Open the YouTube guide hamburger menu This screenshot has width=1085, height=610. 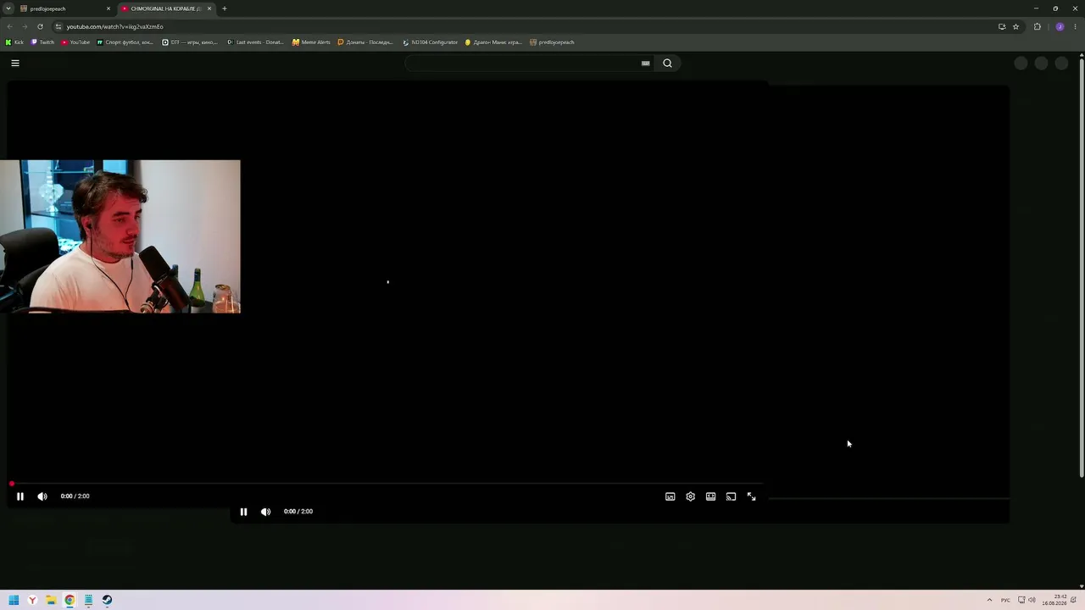[15, 63]
